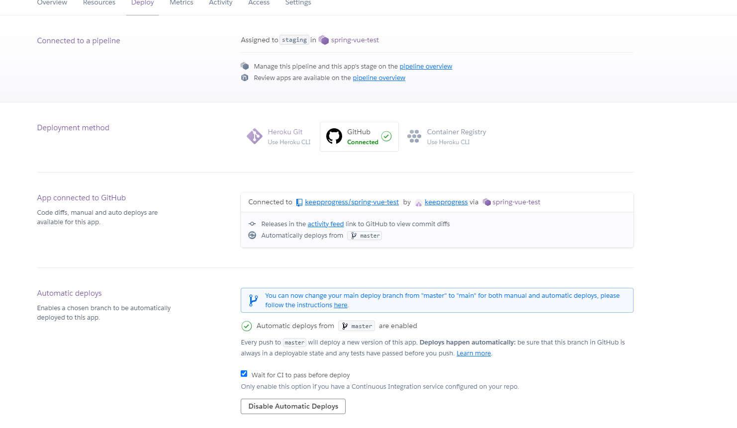737x428 pixels.
Task: Click the Container Registry hexagons icon
Action: click(x=414, y=136)
